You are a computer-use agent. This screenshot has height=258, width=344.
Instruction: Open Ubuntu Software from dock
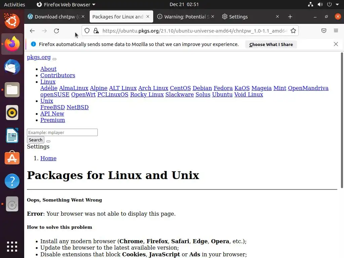point(12,158)
